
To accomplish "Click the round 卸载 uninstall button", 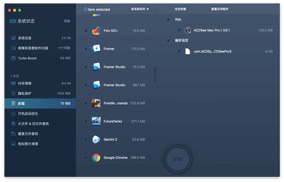I will tap(177, 159).
